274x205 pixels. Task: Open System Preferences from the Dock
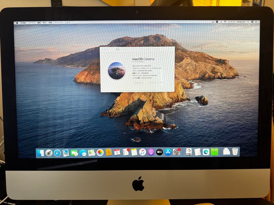pos(176,152)
